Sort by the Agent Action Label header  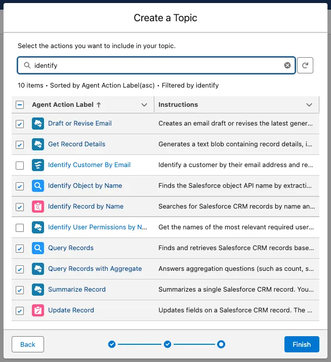tap(63, 105)
